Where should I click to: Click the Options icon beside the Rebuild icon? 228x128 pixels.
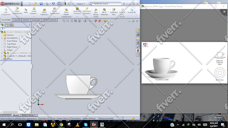click(69, 4)
